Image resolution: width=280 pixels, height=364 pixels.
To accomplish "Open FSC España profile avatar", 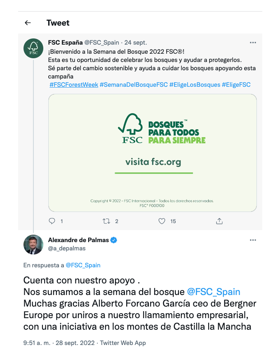I will pyautogui.click(x=33, y=49).
